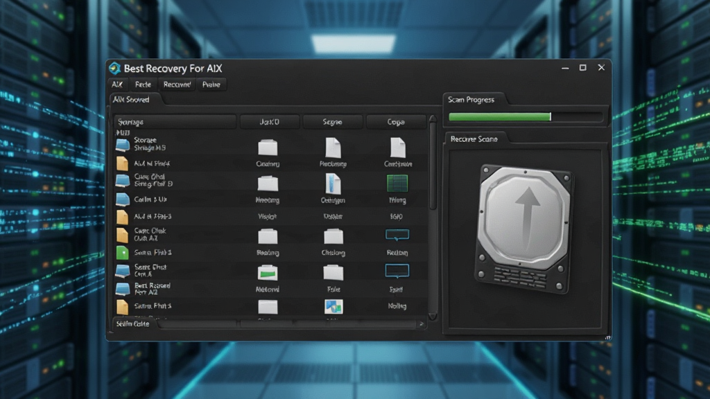Viewport: 710px width, 399px height.
Task: Select the green-labeled folder icon above Metomd
Action: click(268, 273)
